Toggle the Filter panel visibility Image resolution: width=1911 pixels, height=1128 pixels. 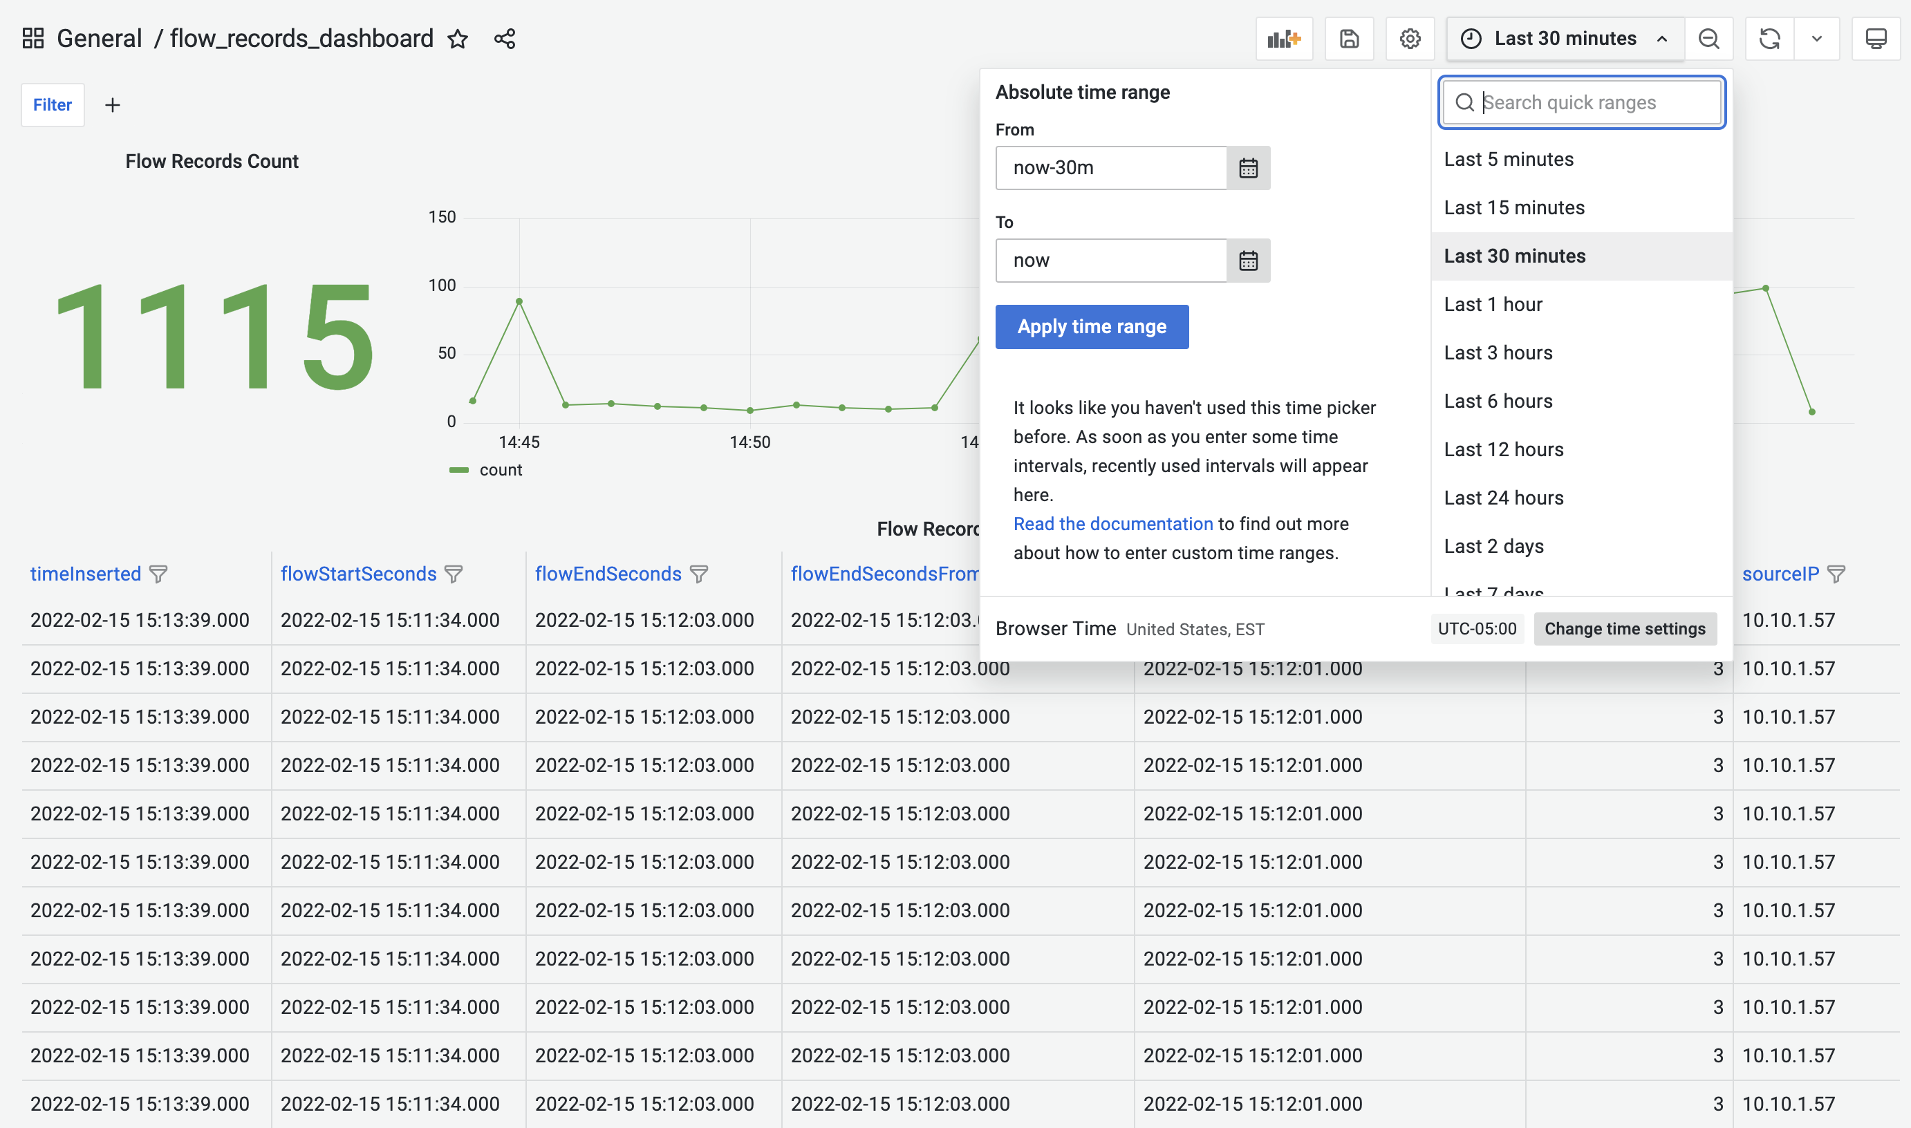(x=51, y=104)
